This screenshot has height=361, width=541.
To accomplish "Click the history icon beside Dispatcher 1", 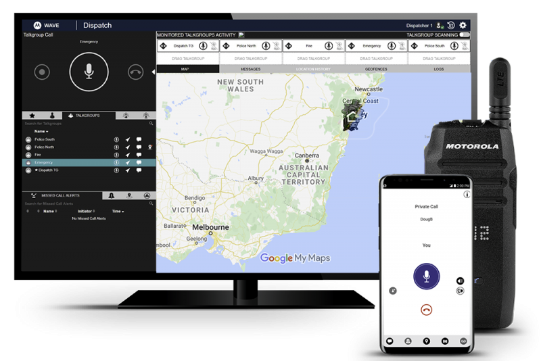I will (x=451, y=25).
